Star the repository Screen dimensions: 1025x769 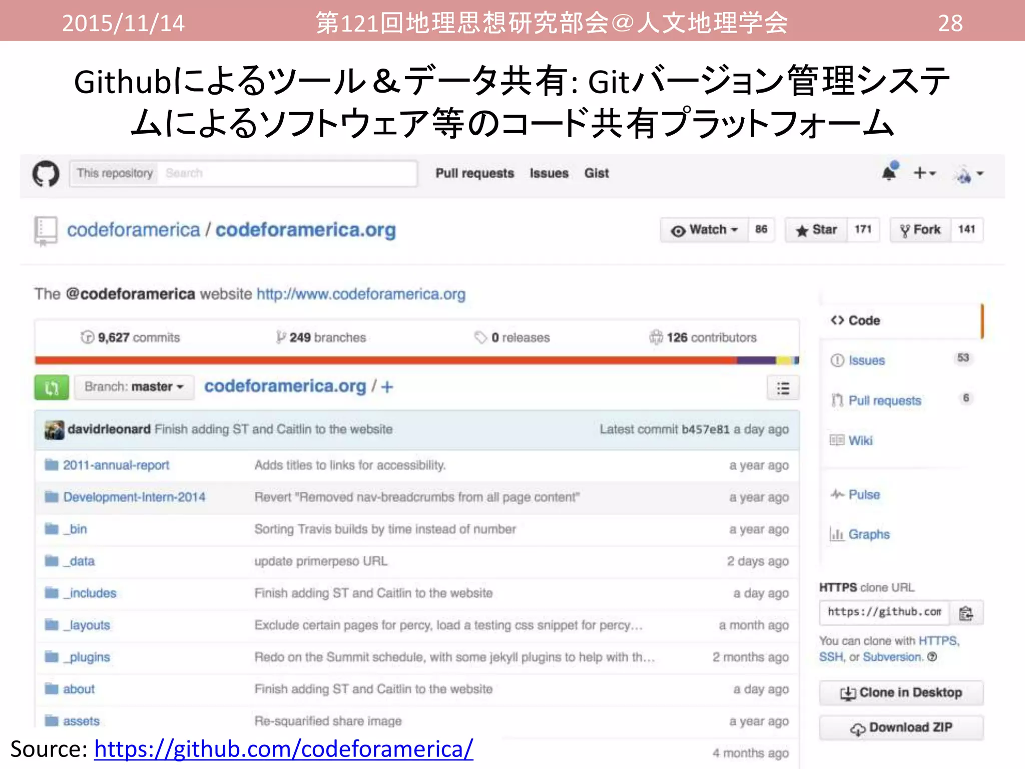816,230
